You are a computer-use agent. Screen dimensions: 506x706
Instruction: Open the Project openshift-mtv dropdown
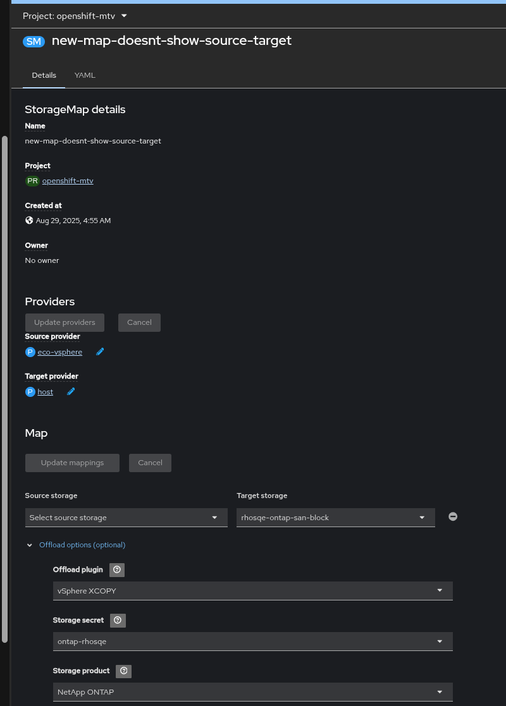pos(75,16)
